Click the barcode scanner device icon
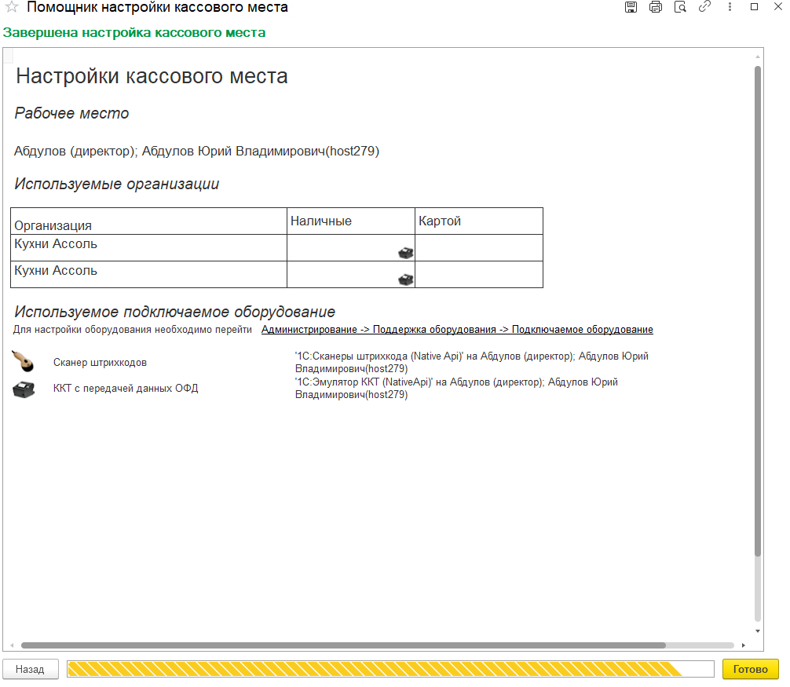The image size is (790, 687). coord(24,362)
